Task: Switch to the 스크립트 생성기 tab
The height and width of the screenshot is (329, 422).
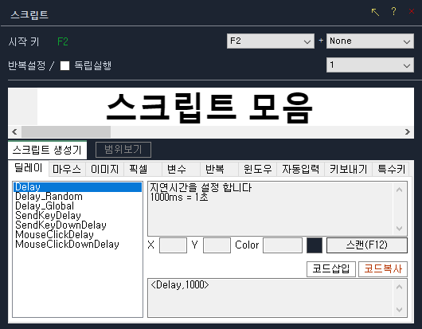Action: point(47,150)
